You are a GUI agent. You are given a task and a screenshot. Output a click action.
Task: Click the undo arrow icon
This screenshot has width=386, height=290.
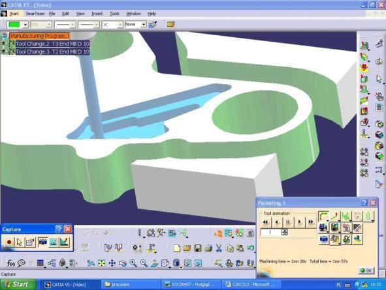(251, 248)
